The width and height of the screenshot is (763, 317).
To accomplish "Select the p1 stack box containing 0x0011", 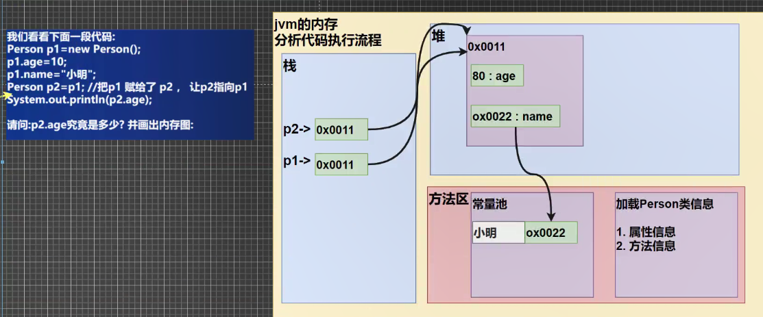I will 341,164.
